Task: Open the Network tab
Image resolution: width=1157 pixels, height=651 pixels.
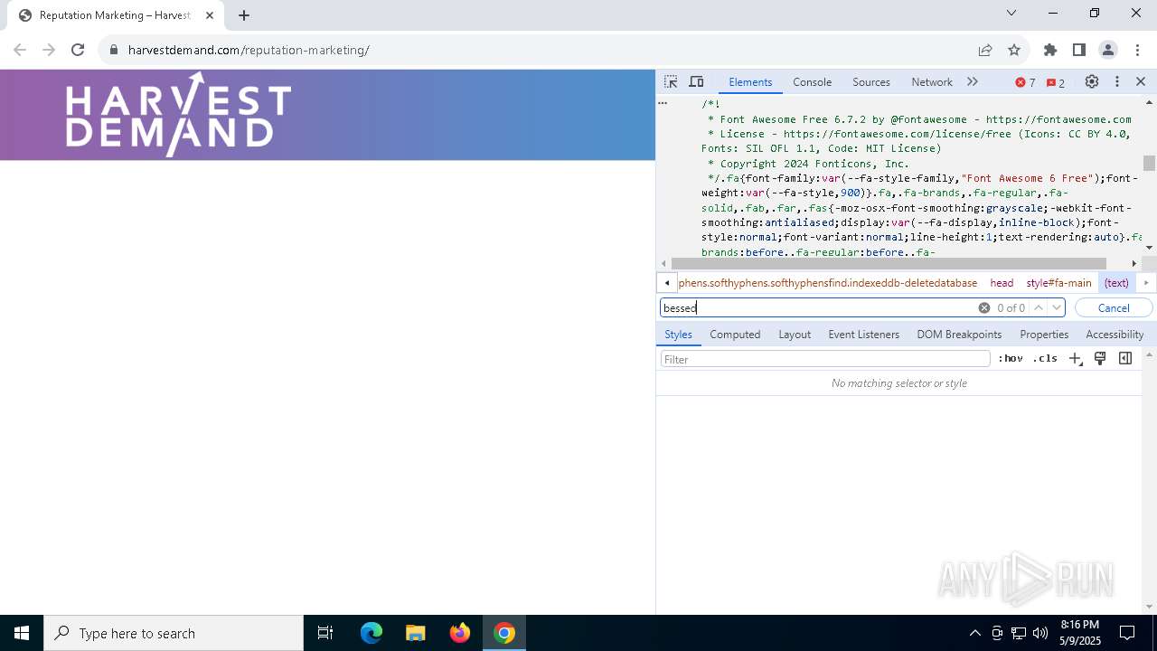Action: [932, 81]
